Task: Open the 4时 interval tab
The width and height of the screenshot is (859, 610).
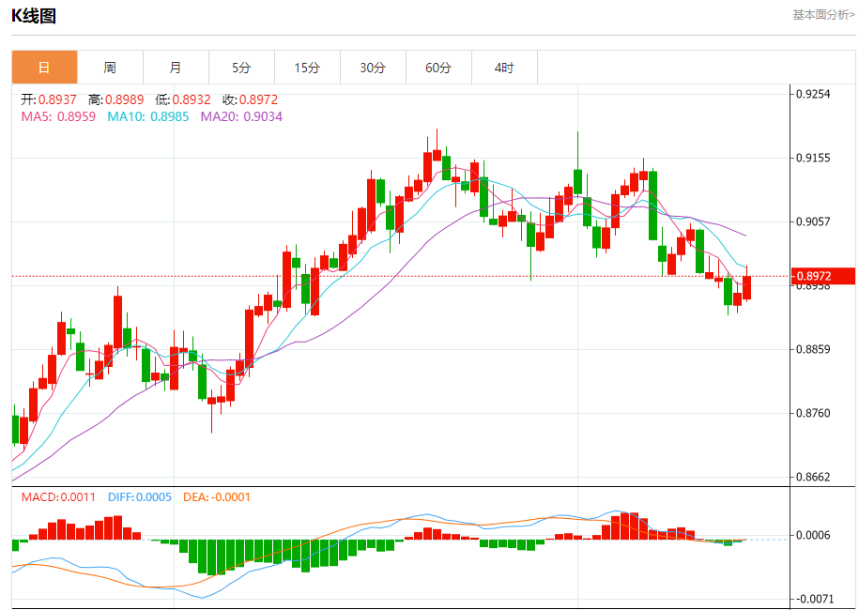Action: (504, 68)
